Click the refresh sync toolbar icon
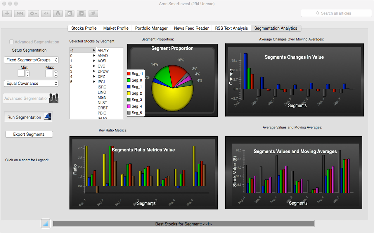 tap(46, 13)
